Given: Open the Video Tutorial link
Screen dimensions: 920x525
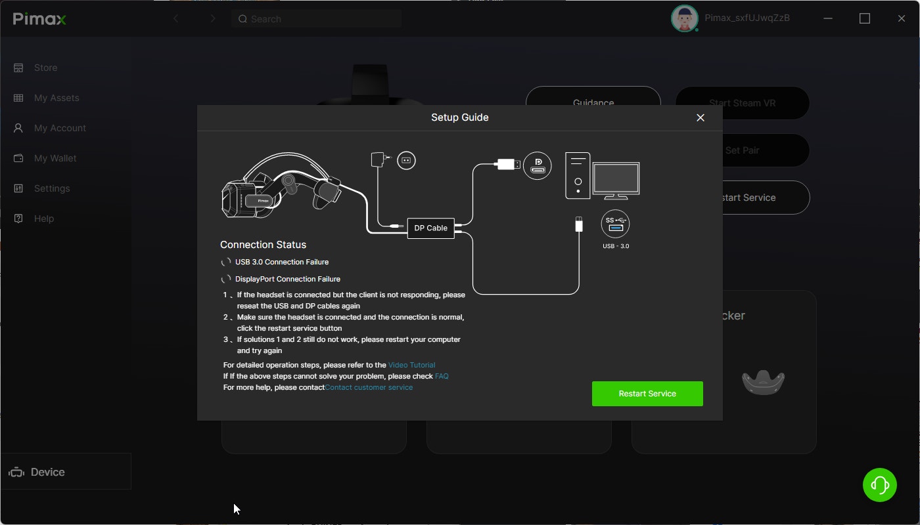Looking at the screenshot, I should coord(411,365).
